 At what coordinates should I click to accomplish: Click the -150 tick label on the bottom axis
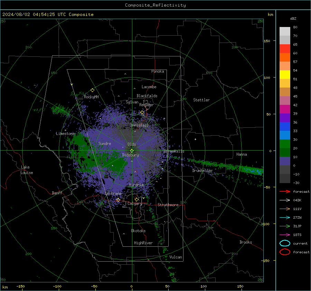click(20, 286)
